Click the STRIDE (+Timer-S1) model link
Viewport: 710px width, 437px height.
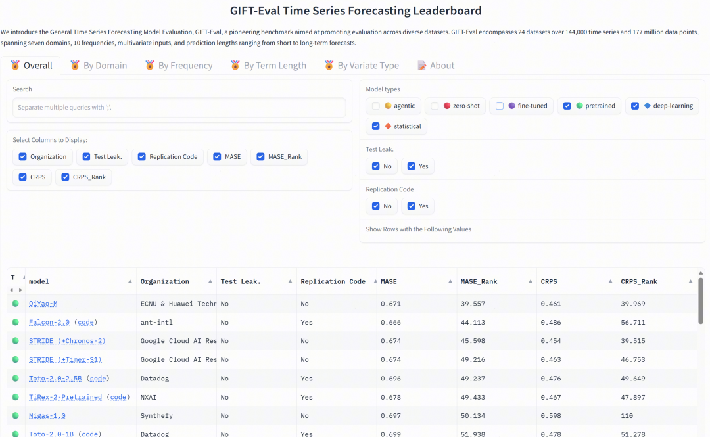pyautogui.click(x=65, y=359)
